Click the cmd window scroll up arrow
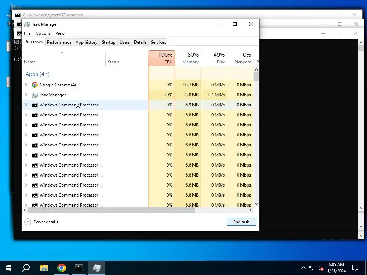The image size is (367, 275). coord(361,42)
